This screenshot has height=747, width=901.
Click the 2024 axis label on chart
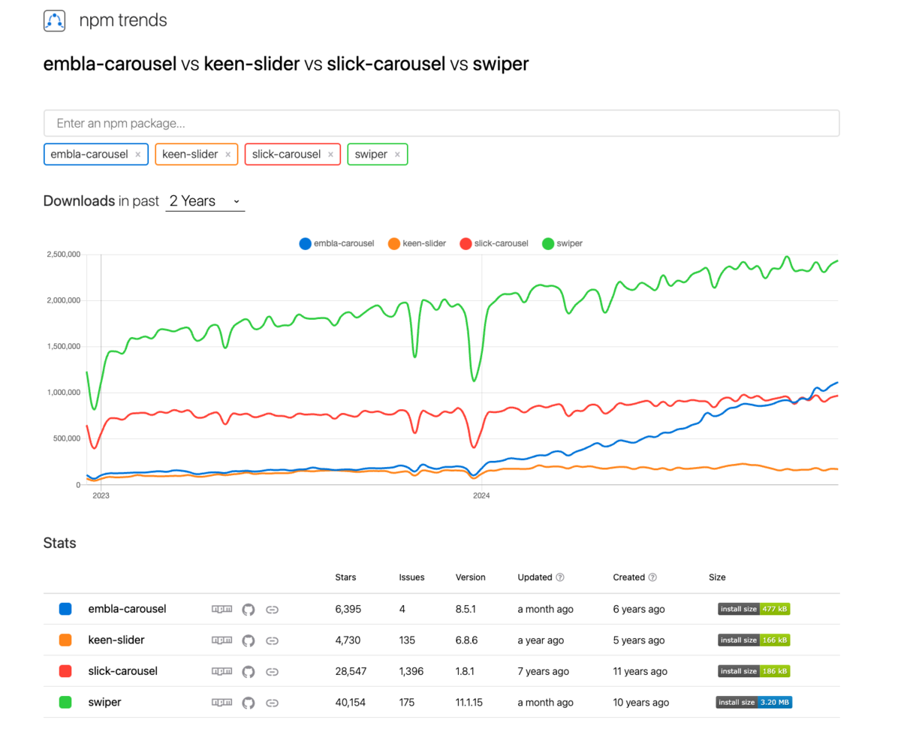pos(481,495)
